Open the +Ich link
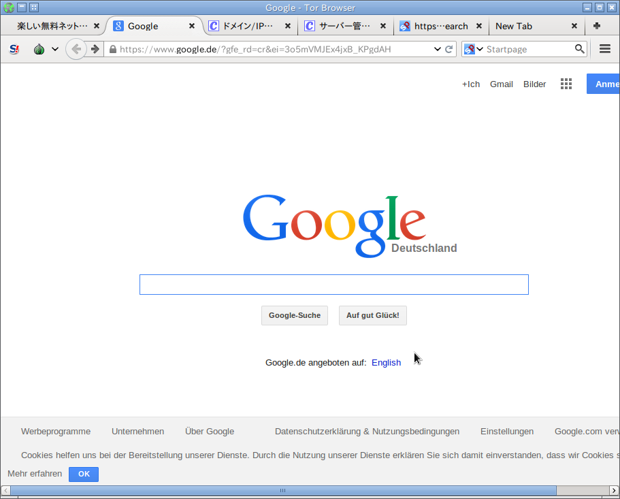The width and height of the screenshot is (620, 499). pyautogui.click(x=471, y=84)
